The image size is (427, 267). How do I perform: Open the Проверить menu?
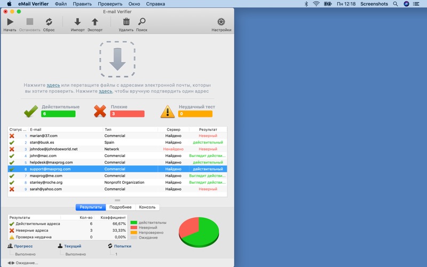pos(110,4)
